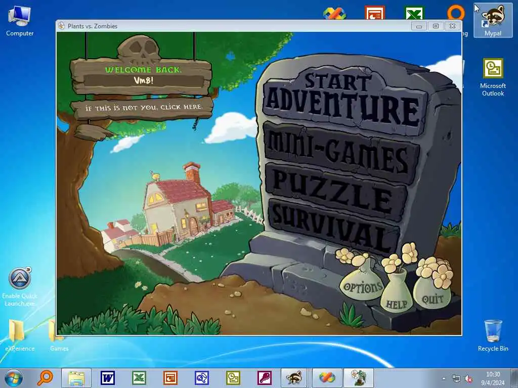Viewport: 518px width, 388px height.
Task: Select the Enable Quick Launch.exe desktop icon
Action: pyautogui.click(x=20, y=286)
